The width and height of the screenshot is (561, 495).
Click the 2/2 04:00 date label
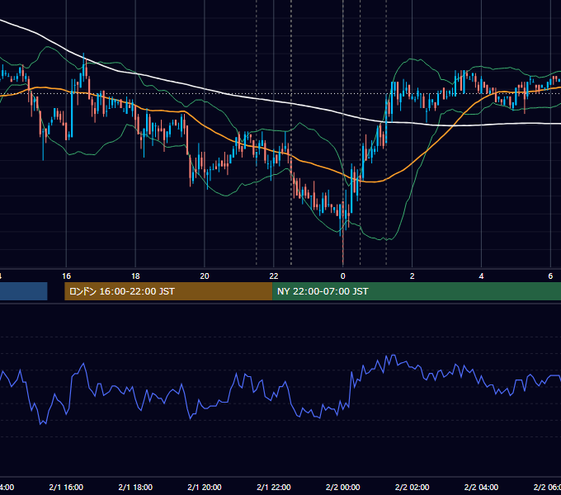tap(481, 487)
